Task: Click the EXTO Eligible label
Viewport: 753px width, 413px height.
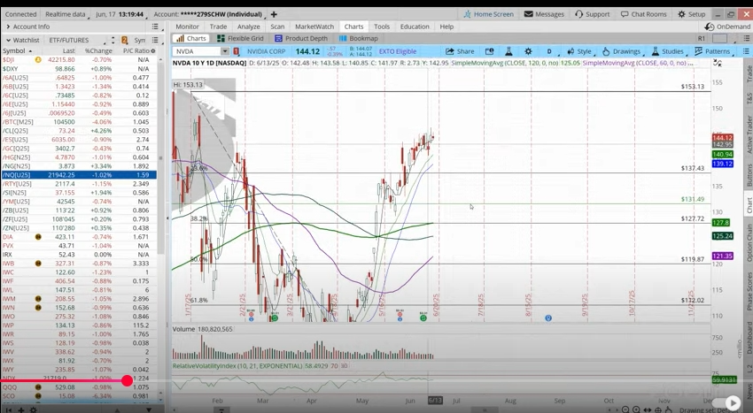Action: click(x=398, y=51)
